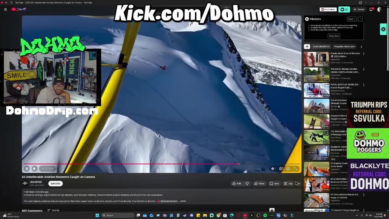
Task: Open more actions three-dot menu beside Clip
Action: click(x=298, y=183)
